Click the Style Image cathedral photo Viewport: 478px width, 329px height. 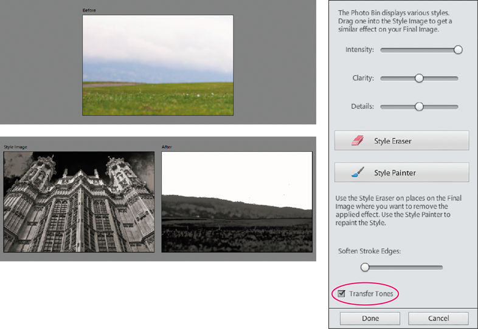(x=79, y=202)
